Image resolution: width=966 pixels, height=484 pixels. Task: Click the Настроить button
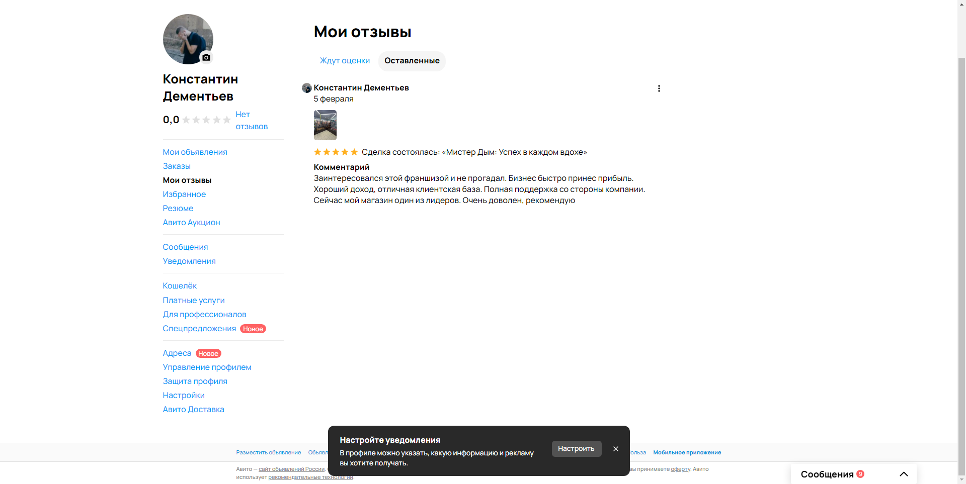(x=577, y=449)
